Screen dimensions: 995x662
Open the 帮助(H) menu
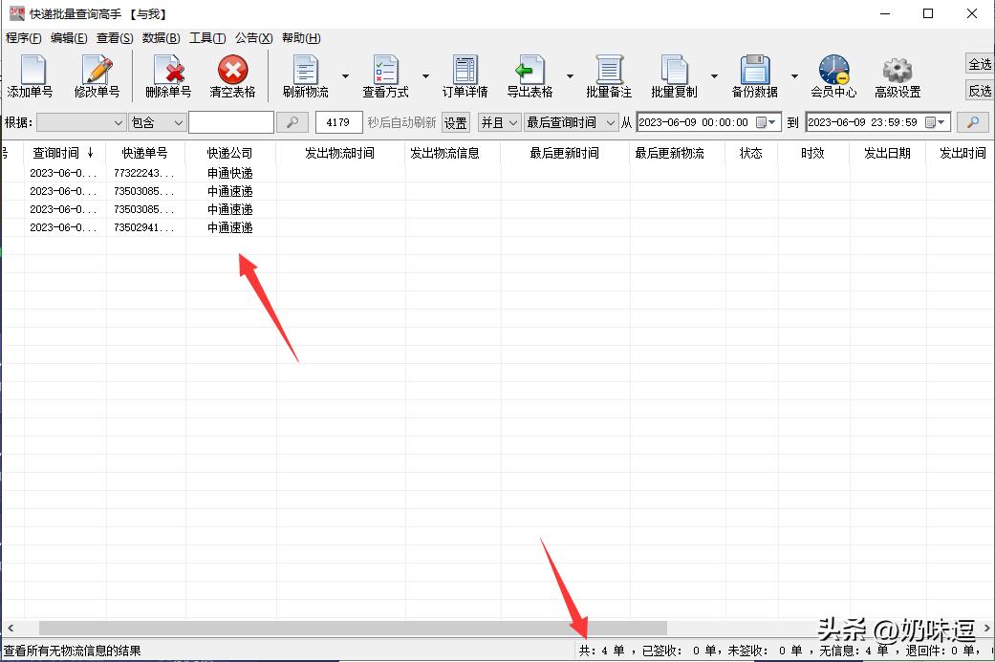point(301,38)
